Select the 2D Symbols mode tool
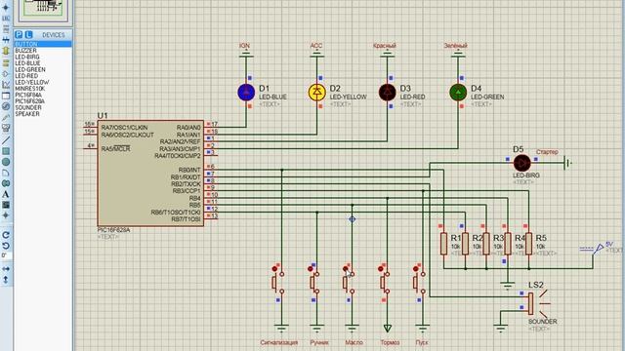The image size is (625, 351). pyautogui.click(x=6, y=205)
